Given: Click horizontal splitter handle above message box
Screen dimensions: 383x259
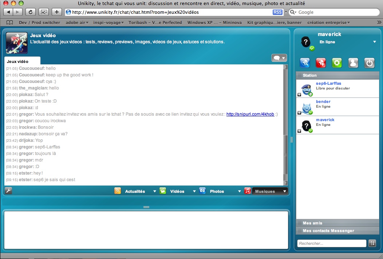Looking at the screenshot, I should [146, 207].
